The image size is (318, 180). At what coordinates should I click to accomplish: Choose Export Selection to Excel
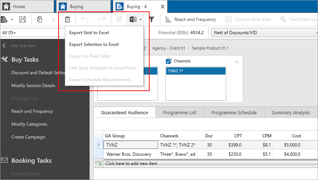(x=94, y=44)
